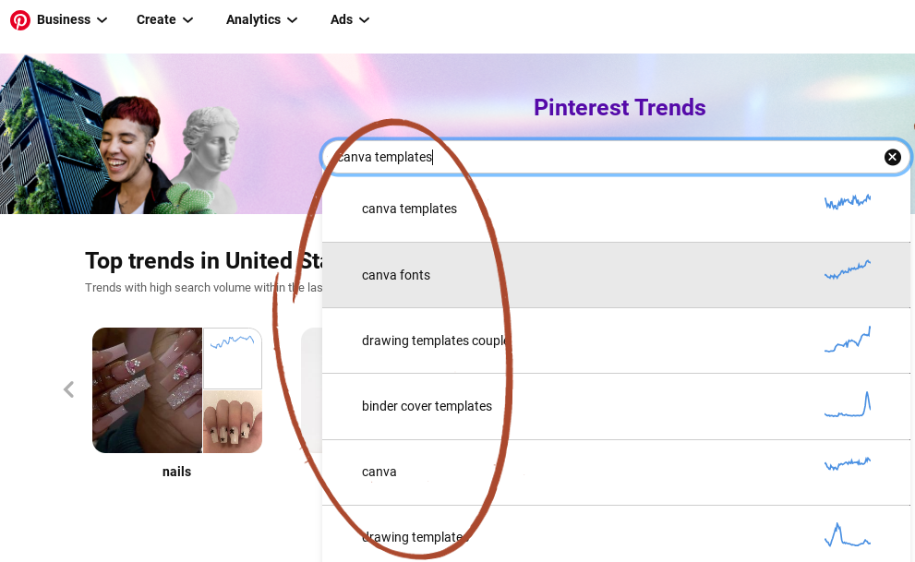
Task: Click the Pinterest Trends heading
Action: coord(620,107)
